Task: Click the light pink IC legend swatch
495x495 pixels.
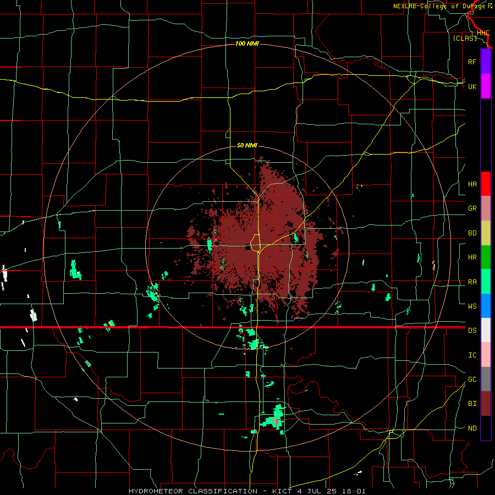Action: point(486,355)
